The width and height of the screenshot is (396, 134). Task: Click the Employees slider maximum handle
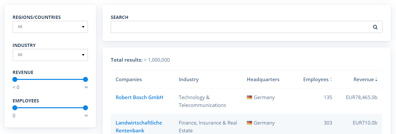(x=86, y=108)
